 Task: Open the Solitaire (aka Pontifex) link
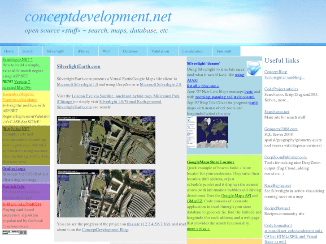pos(22,204)
